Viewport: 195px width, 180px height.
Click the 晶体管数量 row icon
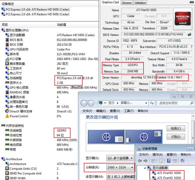click(7, 64)
